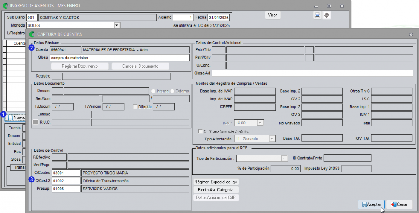419x213 pixels.
Task: Click the Base Imp. 2 field
Action: (322, 91)
